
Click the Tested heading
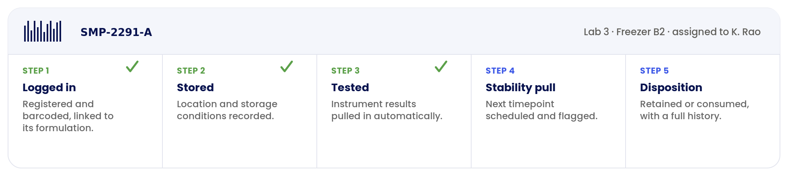click(350, 88)
